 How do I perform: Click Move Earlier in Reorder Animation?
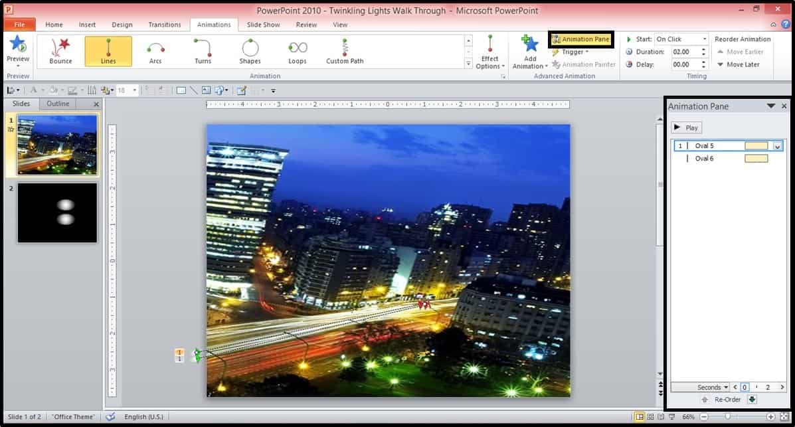[x=741, y=52]
